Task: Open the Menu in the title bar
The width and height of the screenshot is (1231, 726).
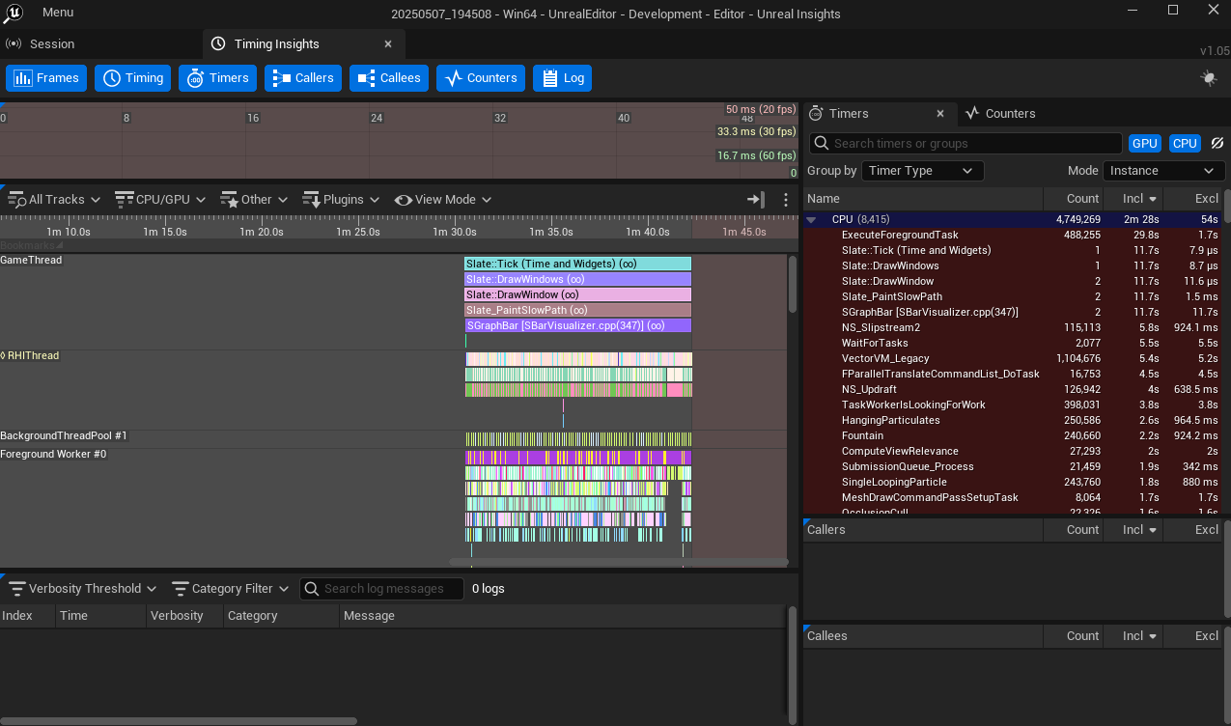Action: pyautogui.click(x=58, y=13)
